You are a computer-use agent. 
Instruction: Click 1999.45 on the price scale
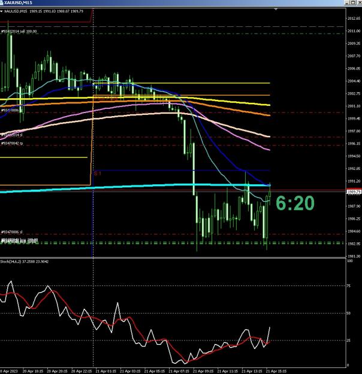coord(354,118)
